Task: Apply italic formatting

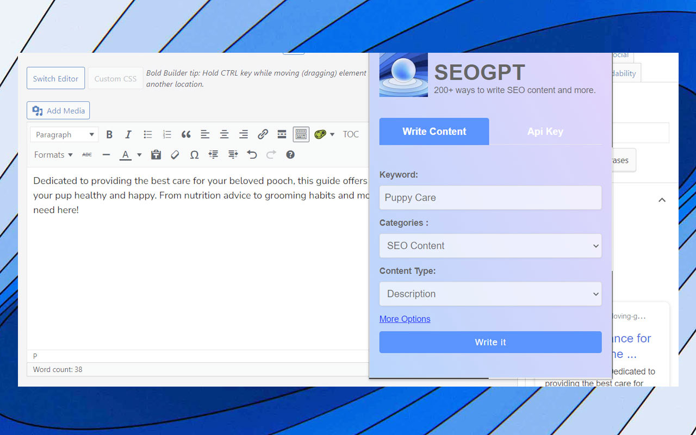Action: (128, 134)
